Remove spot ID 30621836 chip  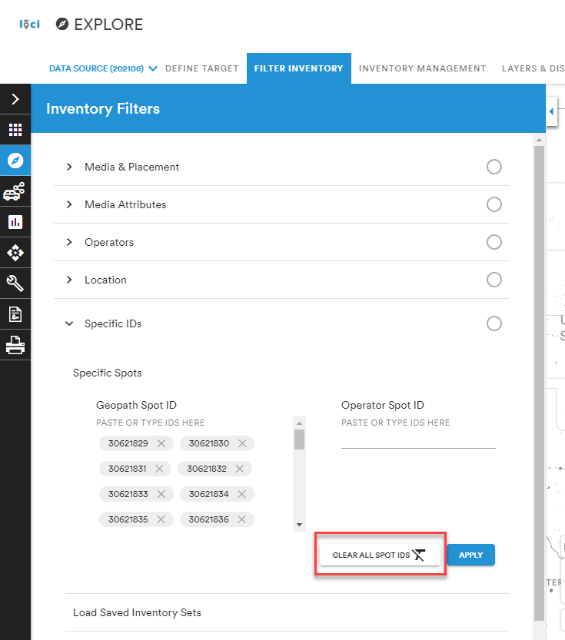pos(241,519)
